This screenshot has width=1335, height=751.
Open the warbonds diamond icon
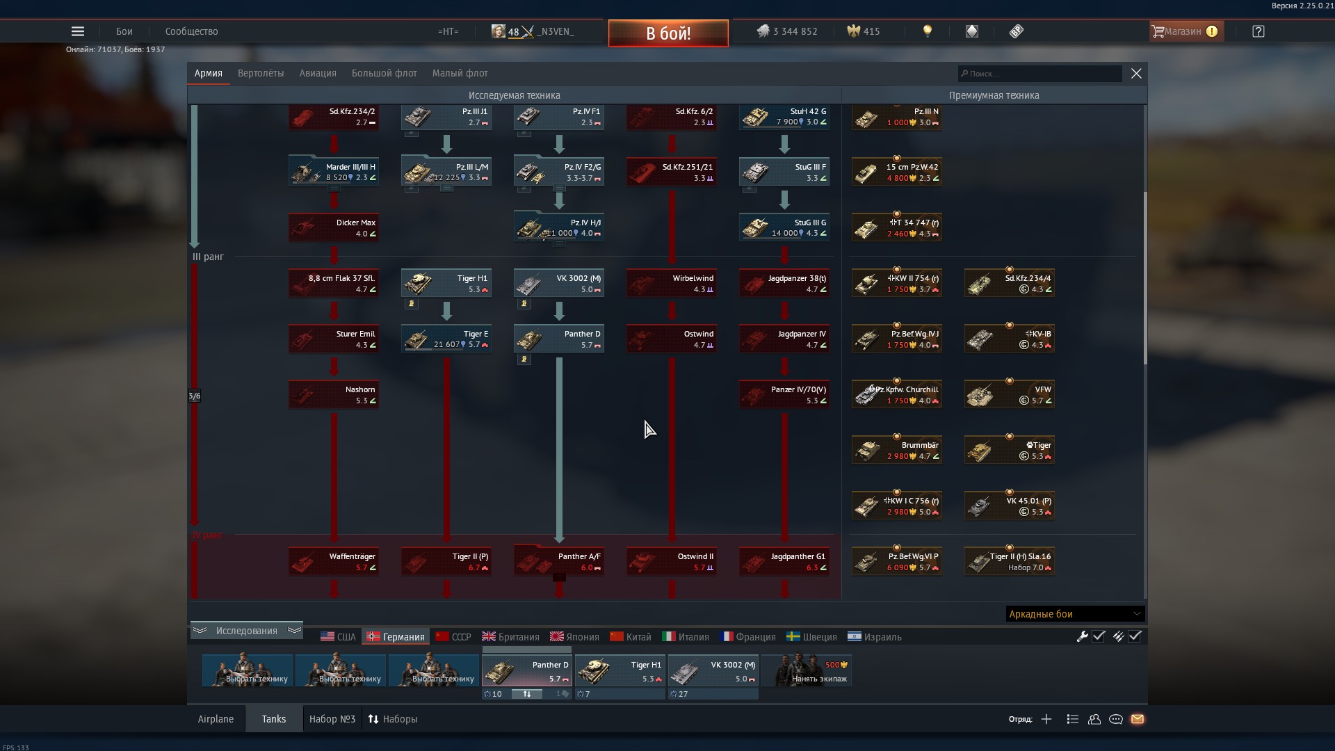click(972, 31)
